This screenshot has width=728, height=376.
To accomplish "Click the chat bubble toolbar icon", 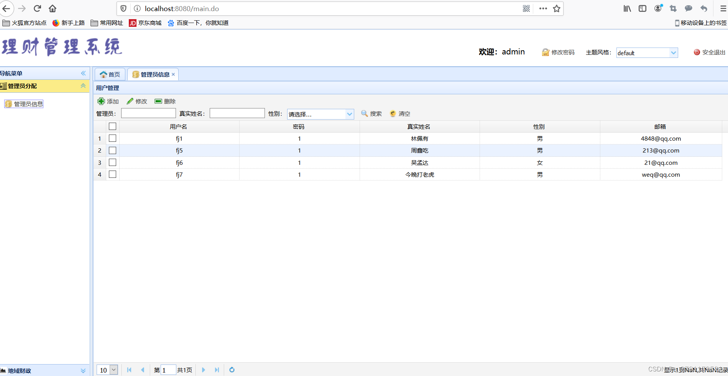I will tap(689, 8).
